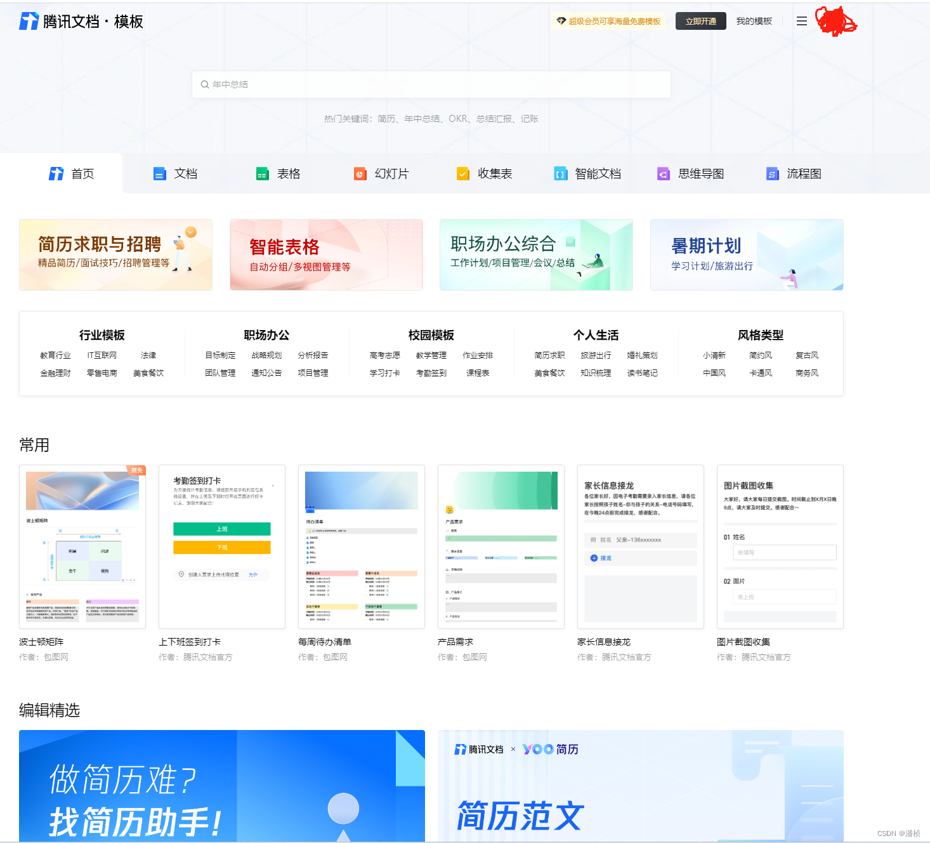930x843 pixels.
Task: Click the user avatar at top right
Action: (x=835, y=21)
